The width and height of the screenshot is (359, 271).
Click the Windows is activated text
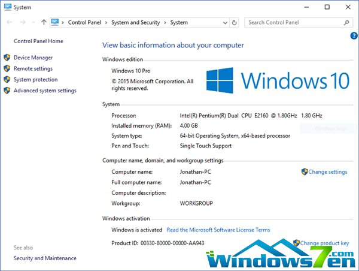tap(136, 230)
